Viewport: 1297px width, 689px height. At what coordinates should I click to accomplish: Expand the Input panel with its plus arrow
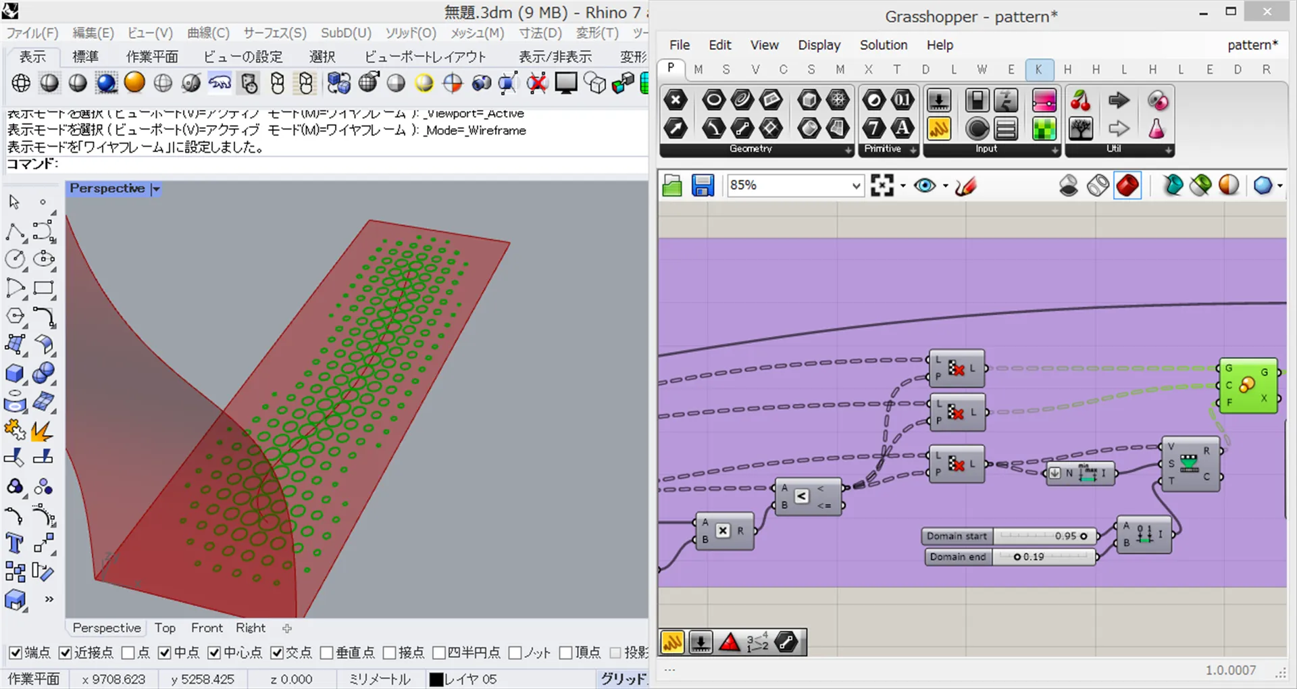[1055, 150]
